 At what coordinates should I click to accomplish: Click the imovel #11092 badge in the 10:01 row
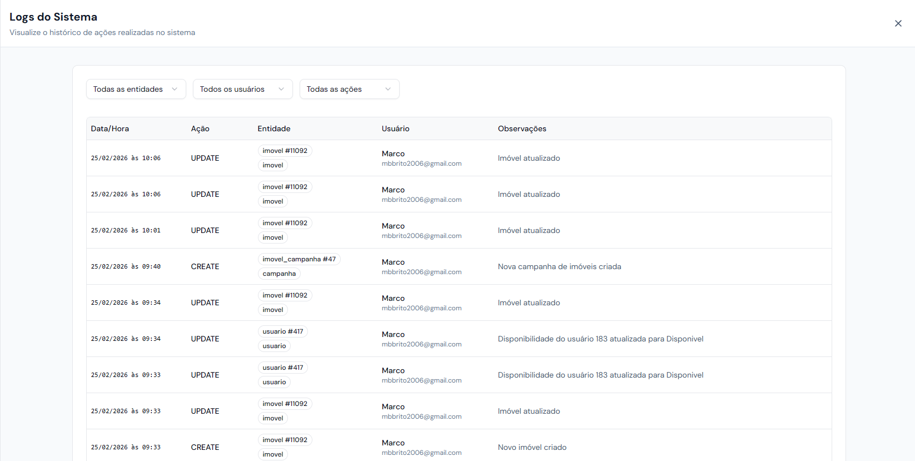285,223
